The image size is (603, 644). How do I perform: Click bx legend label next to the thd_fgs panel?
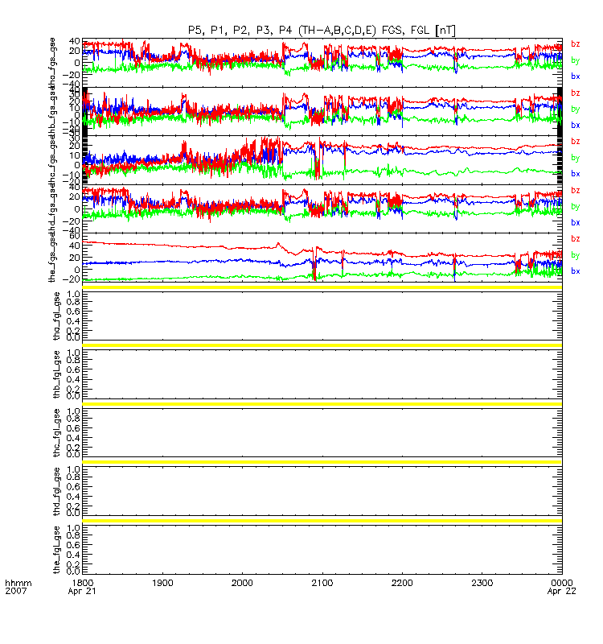[x=576, y=223]
